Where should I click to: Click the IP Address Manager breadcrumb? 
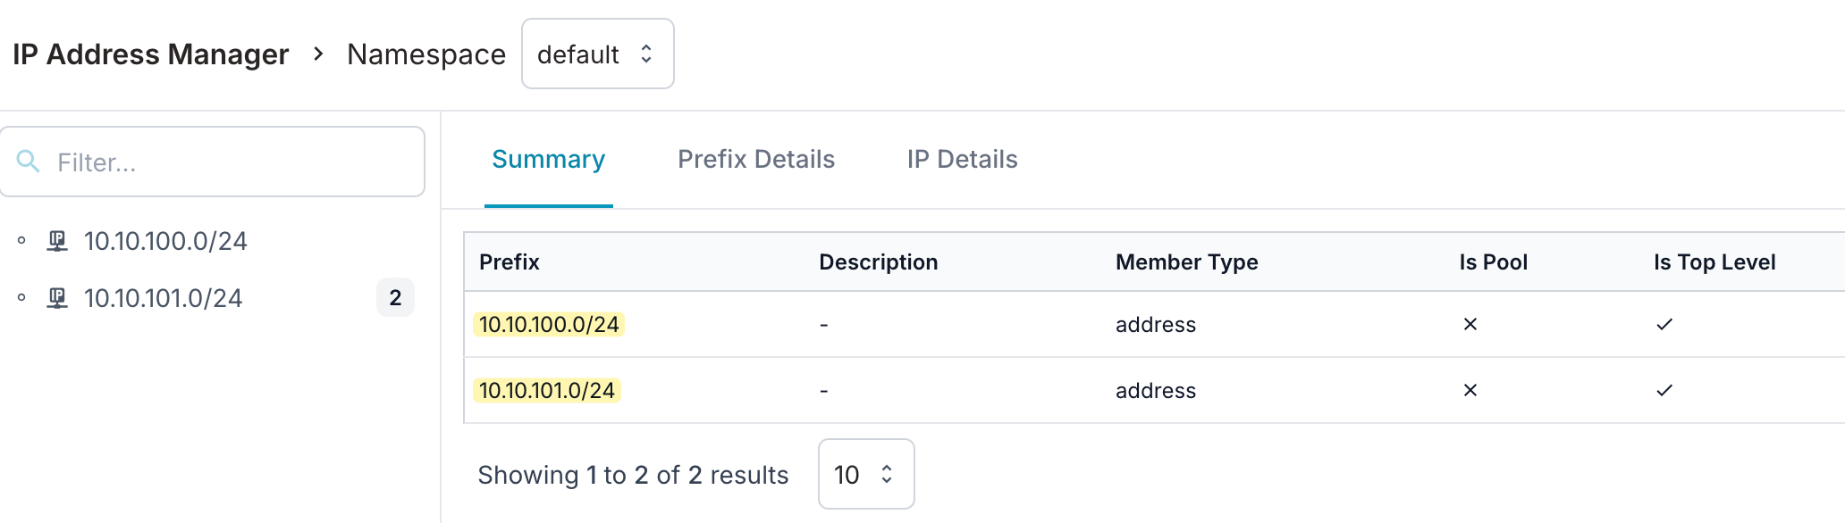(x=150, y=54)
